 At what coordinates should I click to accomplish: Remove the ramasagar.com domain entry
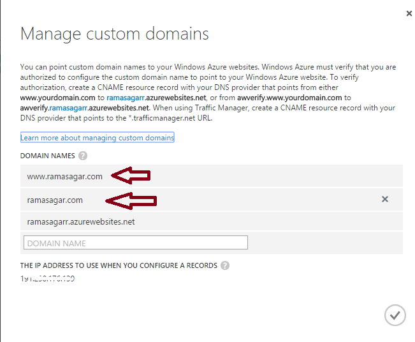(384, 199)
